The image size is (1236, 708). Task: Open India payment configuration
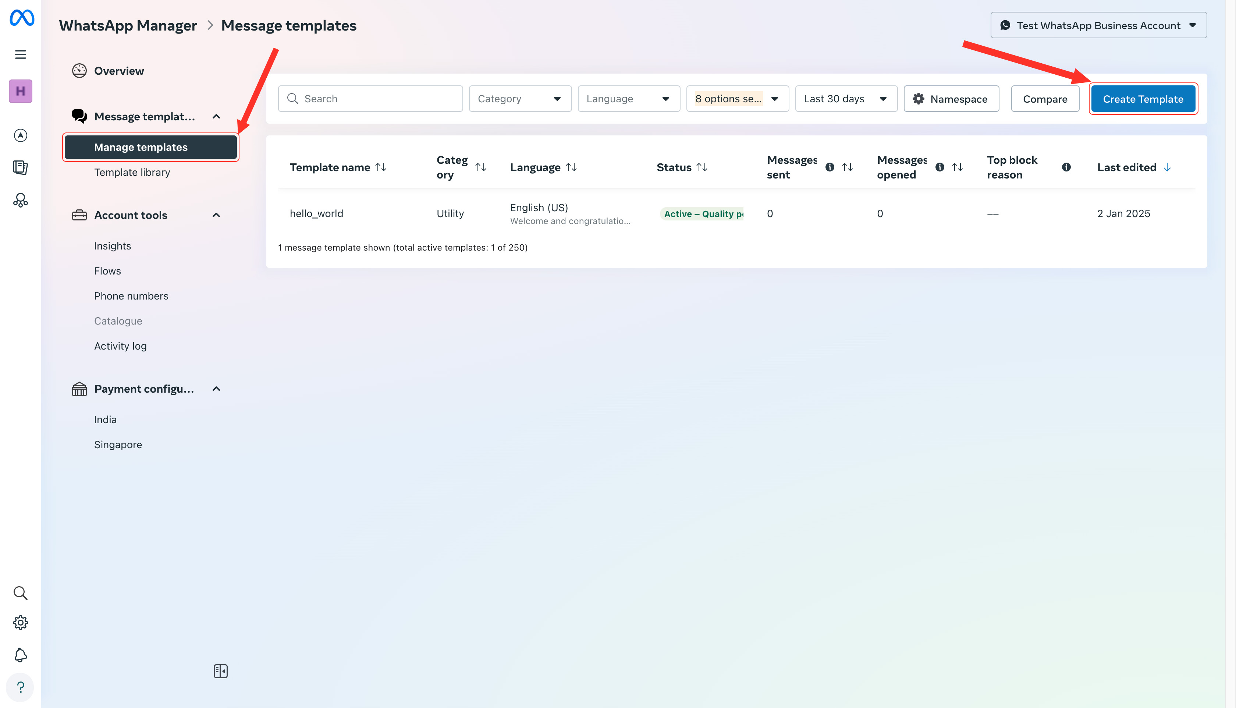[x=106, y=420]
